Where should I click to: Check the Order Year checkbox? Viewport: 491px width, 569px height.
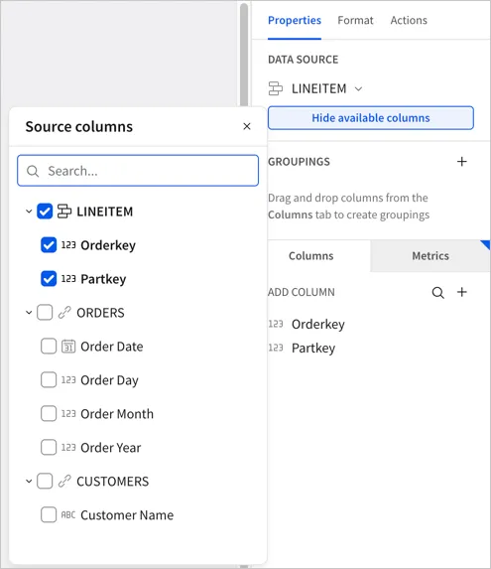(x=49, y=448)
